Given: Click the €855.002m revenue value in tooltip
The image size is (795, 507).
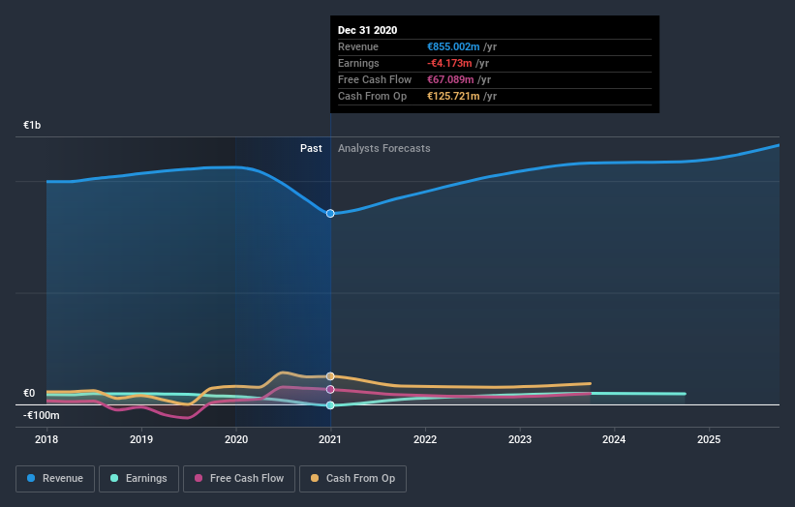Looking at the screenshot, I should click(453, 46).
